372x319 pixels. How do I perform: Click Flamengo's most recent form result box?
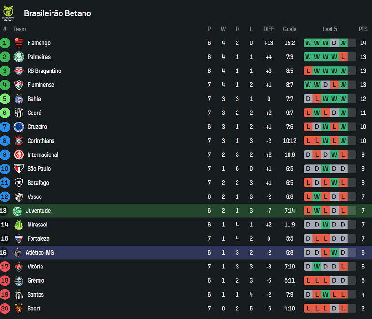343,43
